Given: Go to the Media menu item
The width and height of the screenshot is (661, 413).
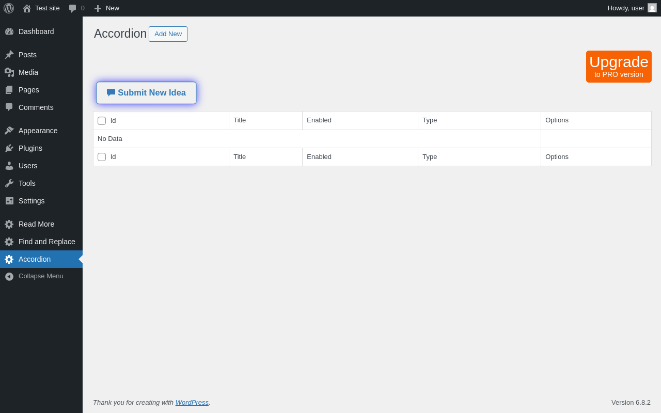Looking at the screenshot, I should point(41,72).
